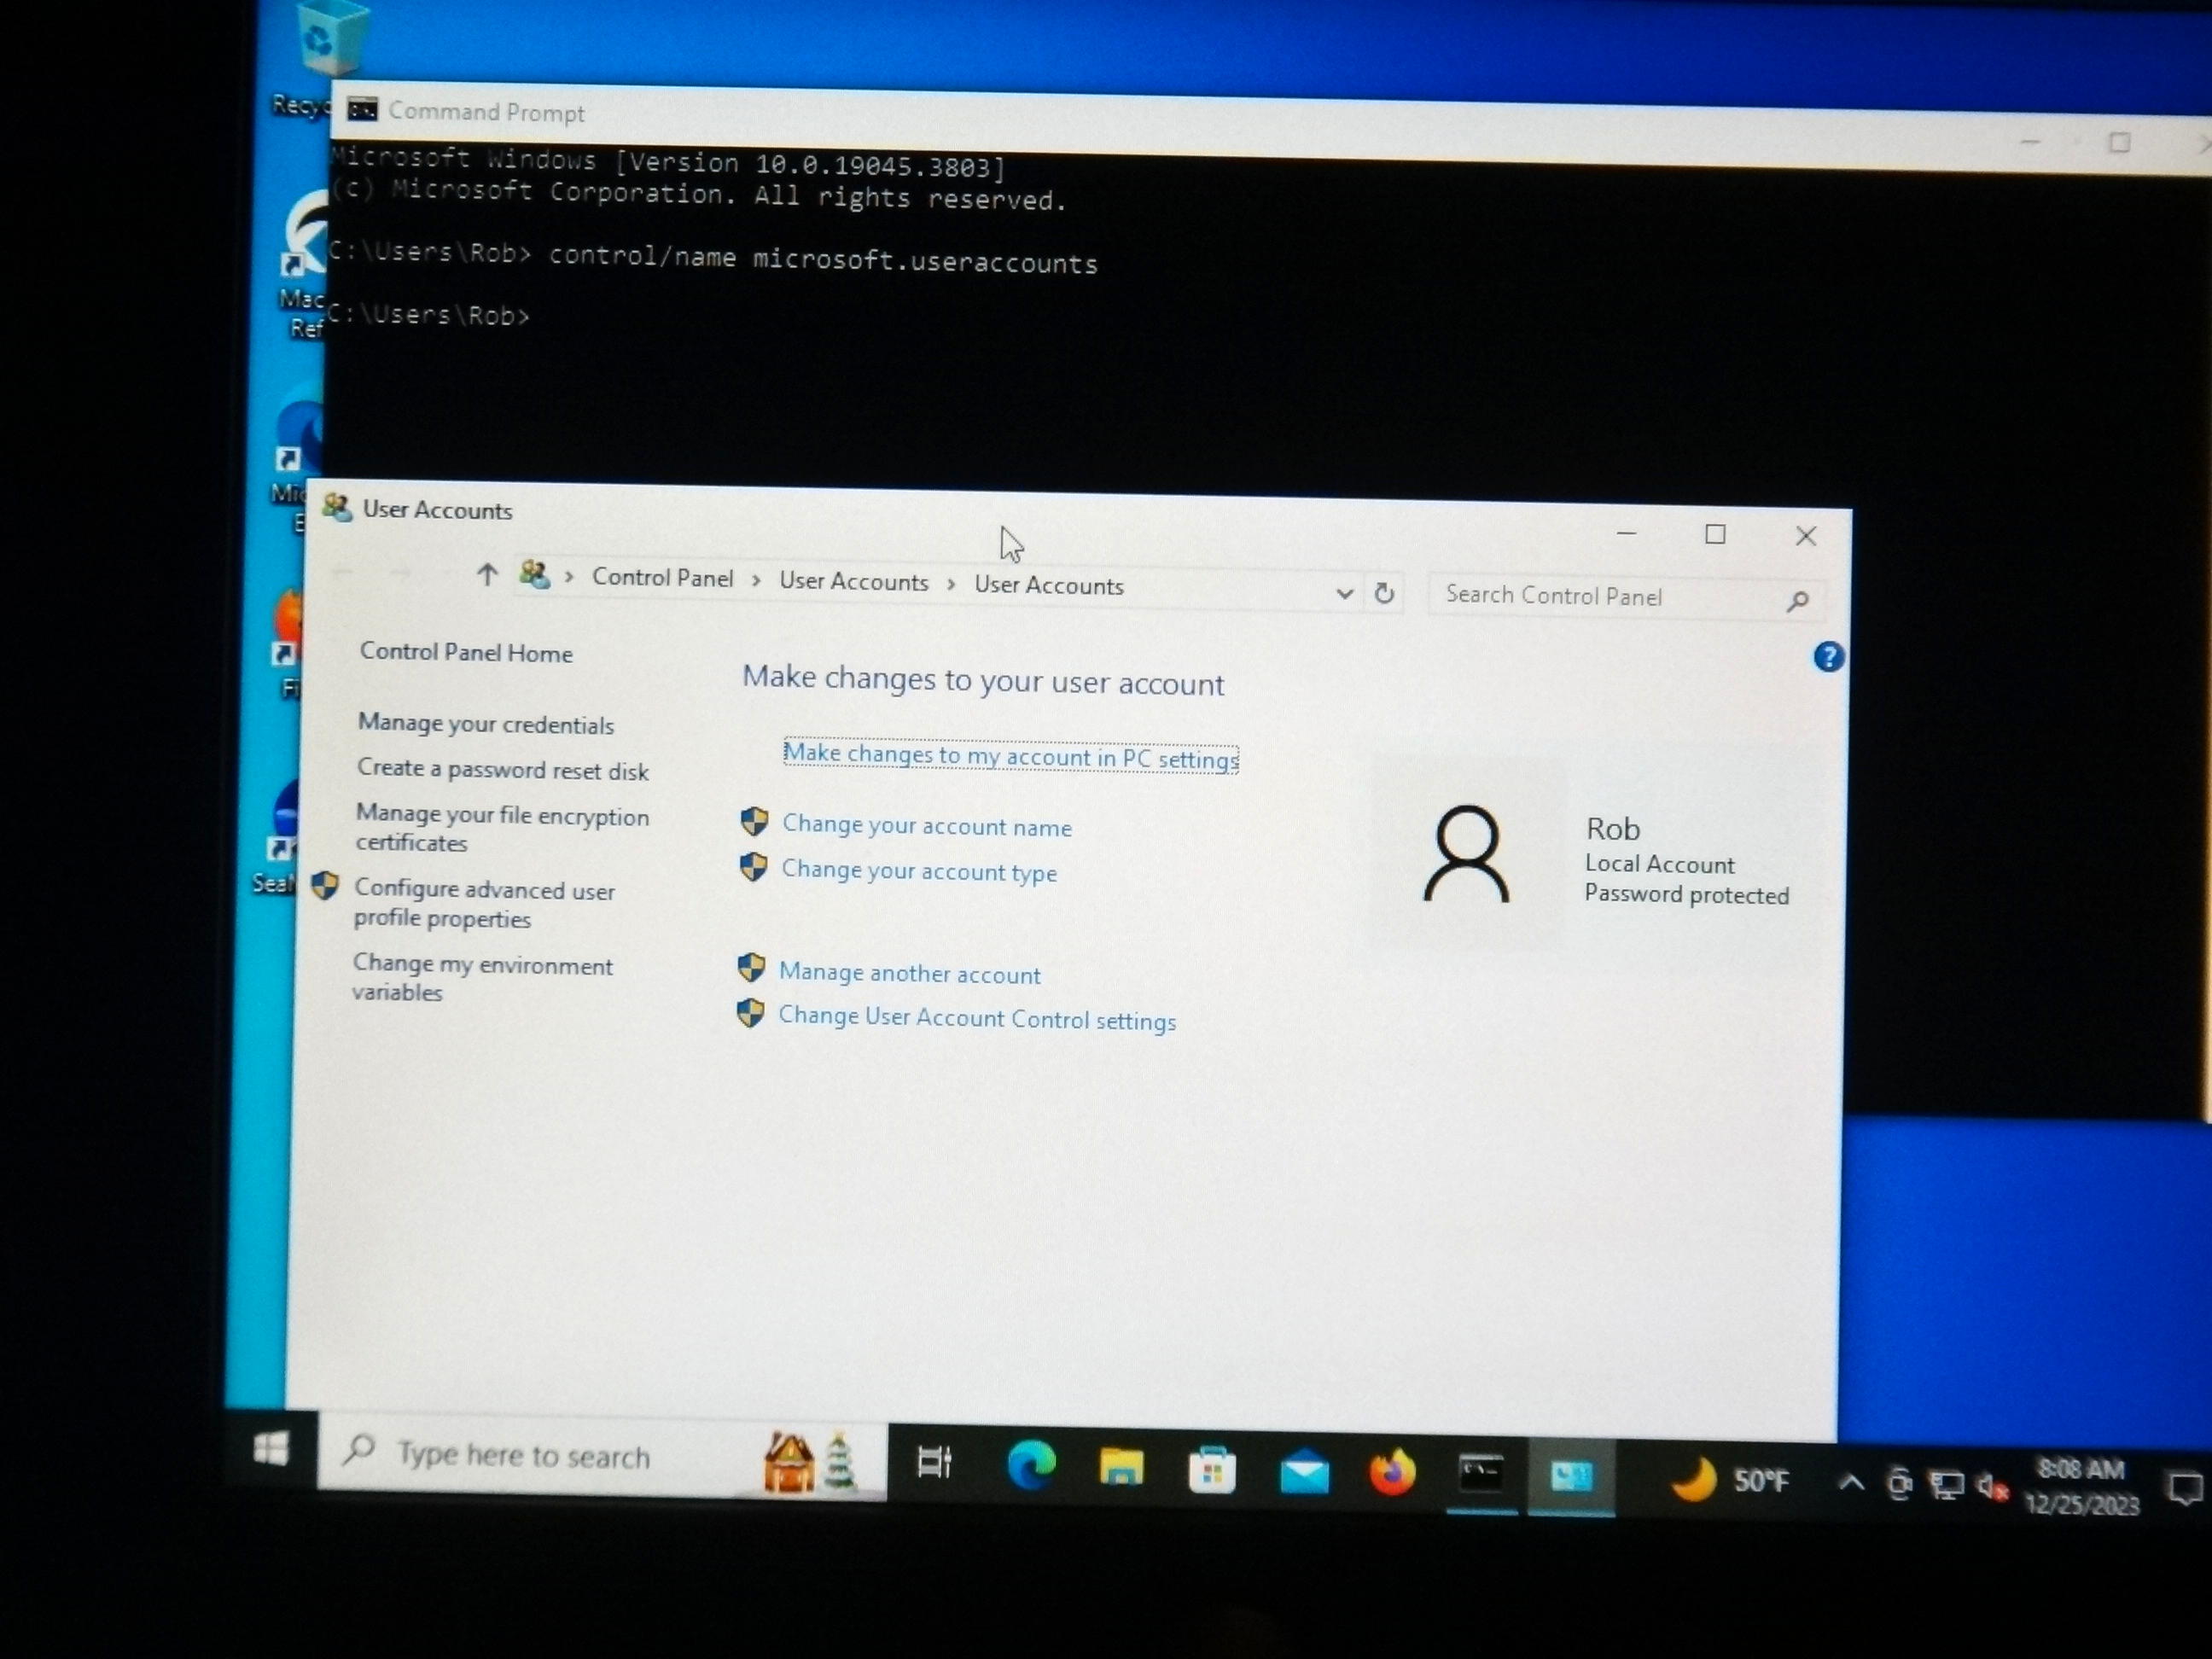Select the Control Panel taskbar button
The image size is (2212, 1659).
[1571, 1476]
